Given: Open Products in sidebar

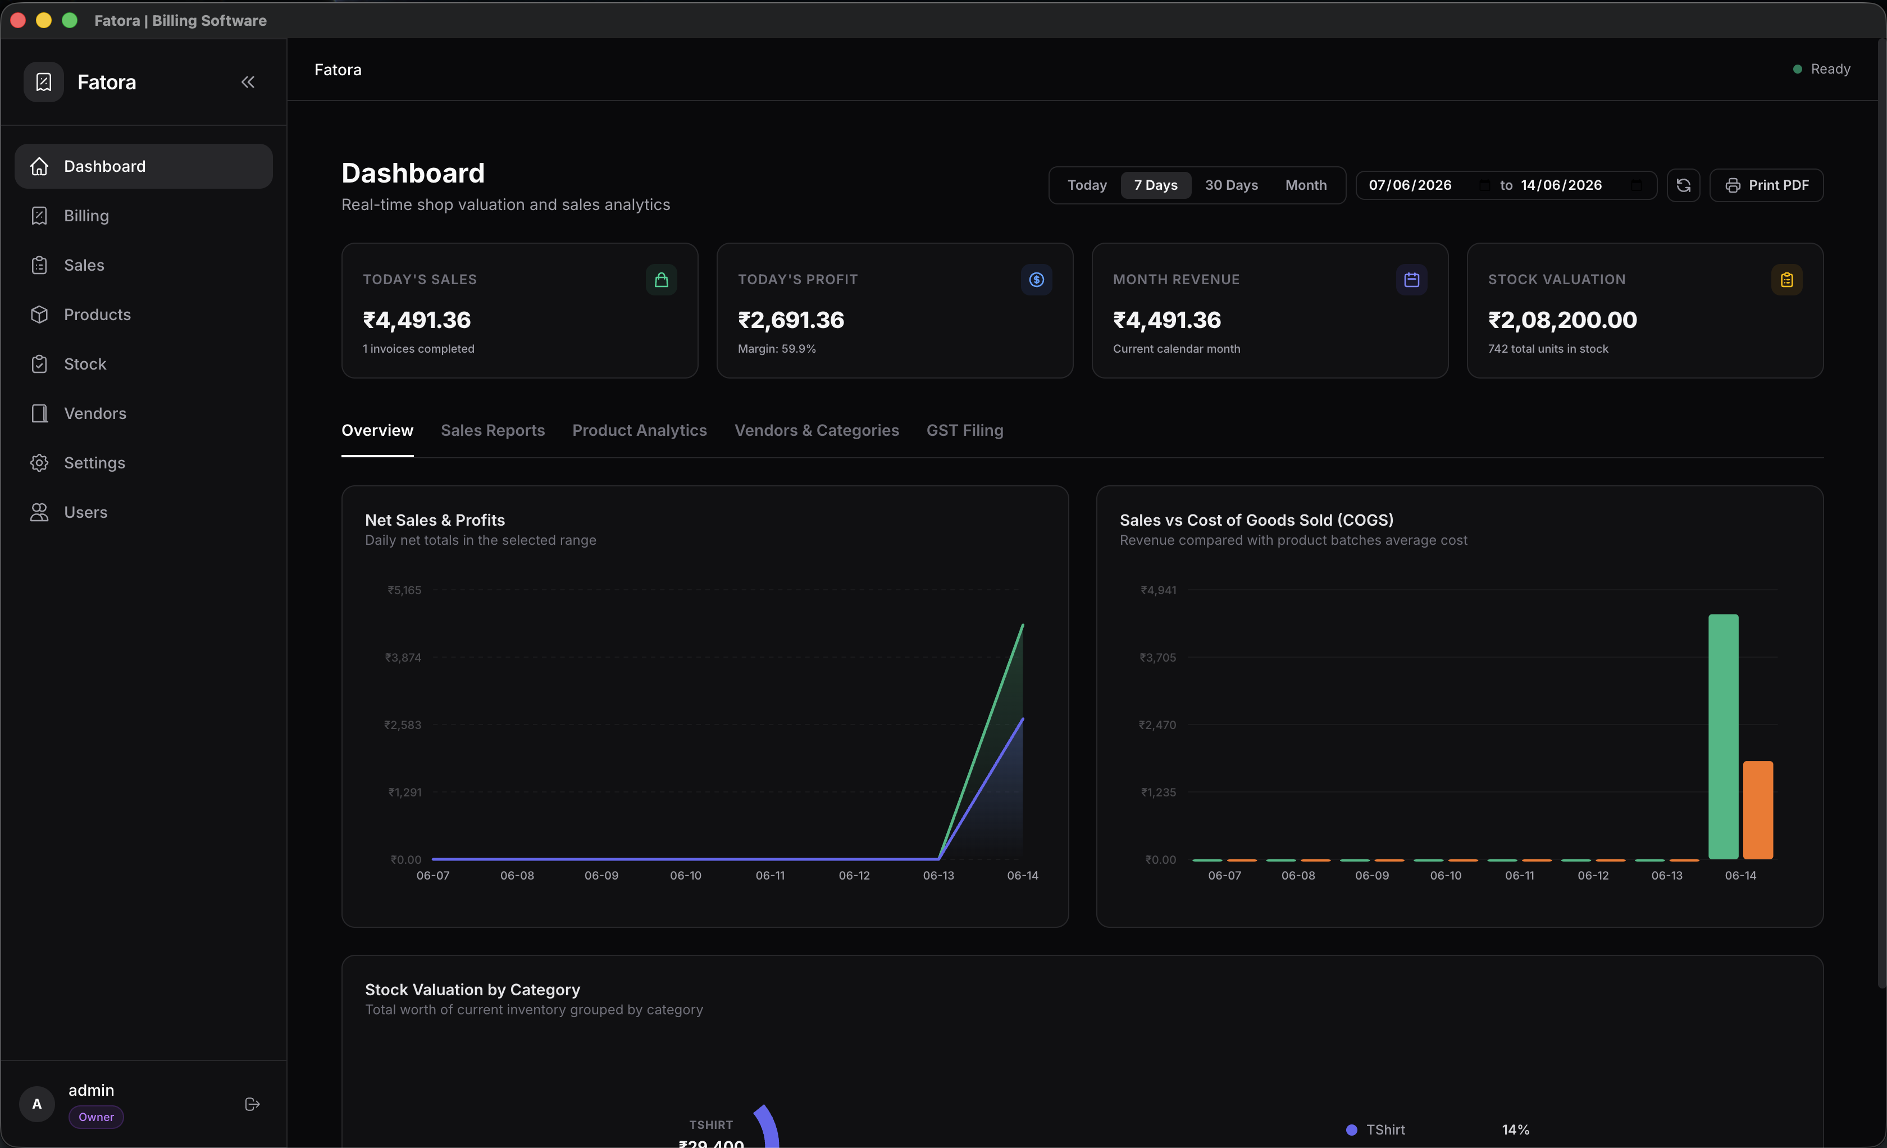Looking at the screenshot, I should (143, 315).
